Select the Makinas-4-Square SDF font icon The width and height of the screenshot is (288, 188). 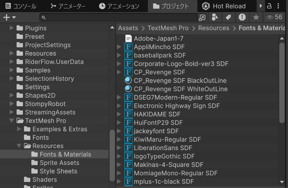click(x=128, y=165)
